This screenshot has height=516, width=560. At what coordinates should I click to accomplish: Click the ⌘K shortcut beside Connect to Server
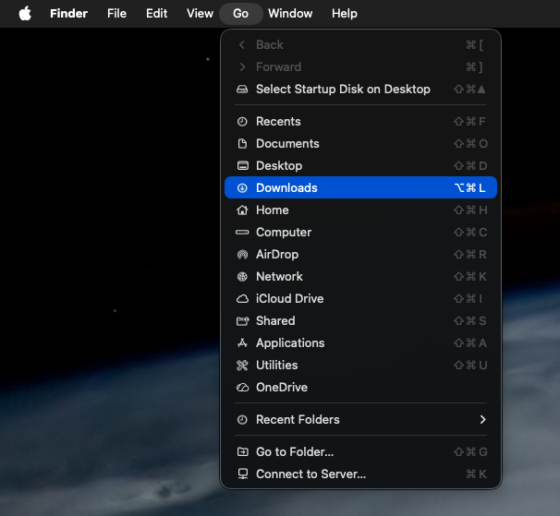[x=476, y=474]
